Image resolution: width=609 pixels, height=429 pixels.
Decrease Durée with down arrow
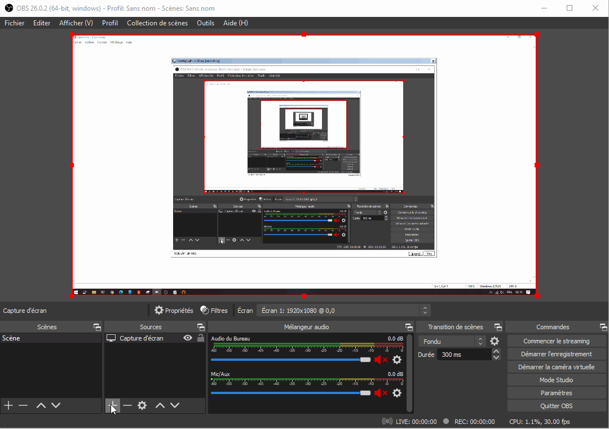496,357
